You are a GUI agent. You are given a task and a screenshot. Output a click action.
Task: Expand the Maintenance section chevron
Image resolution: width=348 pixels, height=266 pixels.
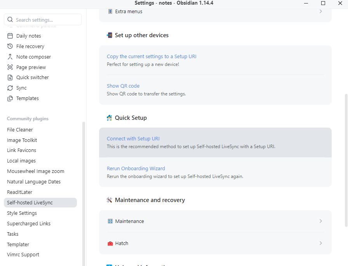click(321, 221)
